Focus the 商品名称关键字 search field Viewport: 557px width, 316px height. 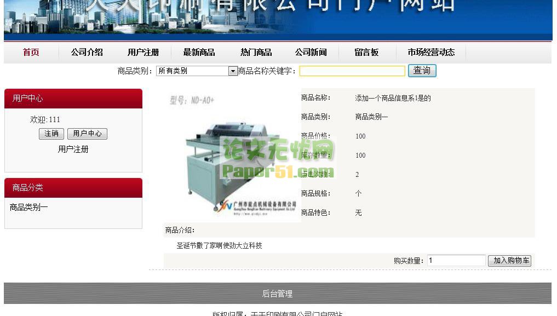pos(352,71)
